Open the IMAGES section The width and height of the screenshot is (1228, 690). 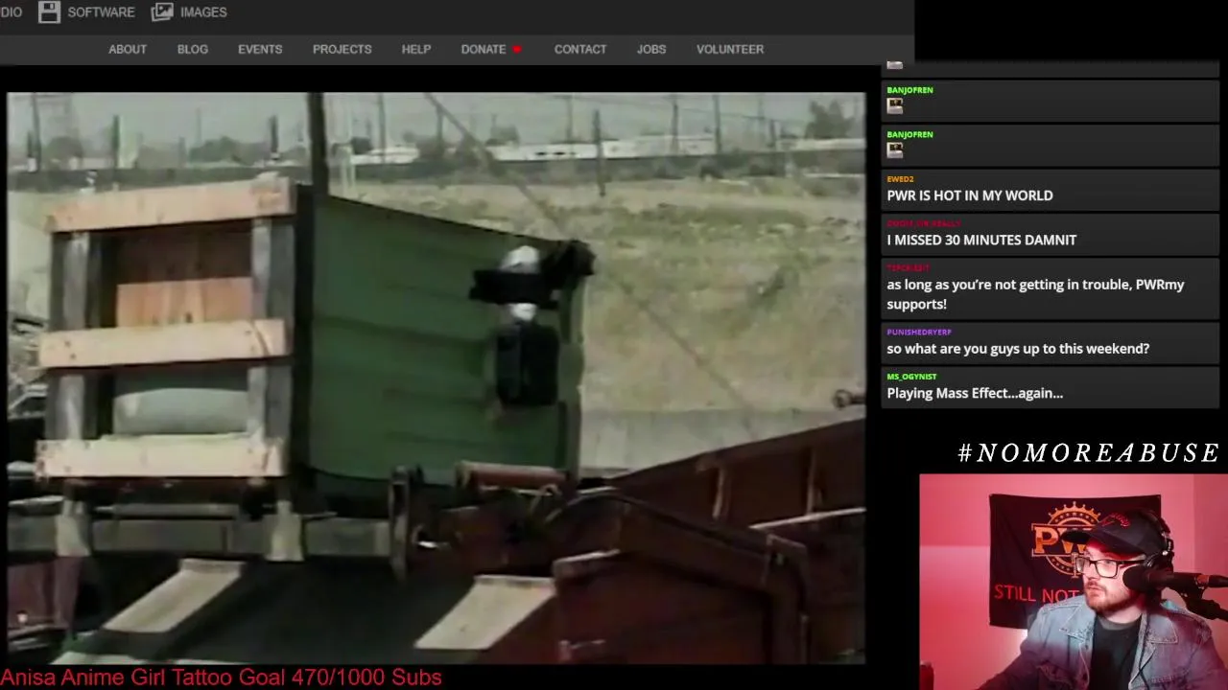(203, 12)
